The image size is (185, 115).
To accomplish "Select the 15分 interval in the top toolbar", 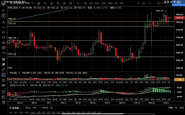I will 104,3.
